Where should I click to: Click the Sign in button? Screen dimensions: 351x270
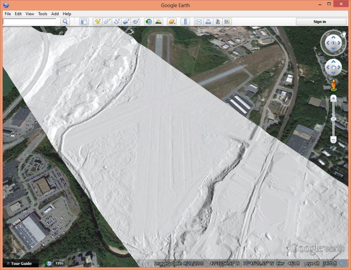319,22
